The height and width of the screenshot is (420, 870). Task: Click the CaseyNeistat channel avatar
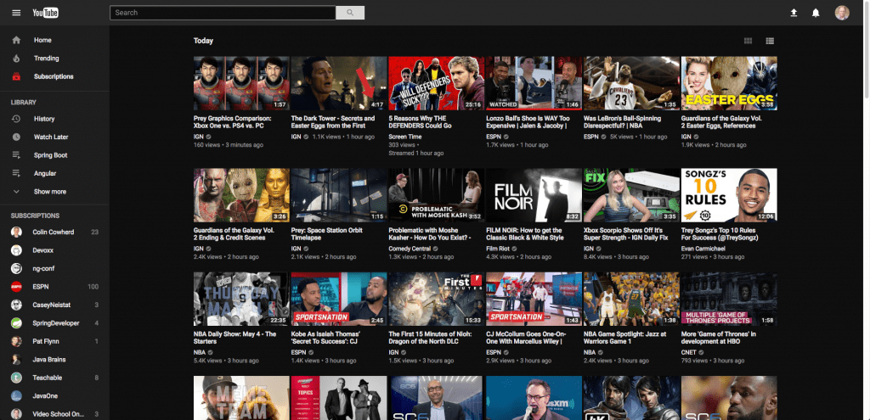point(17,305)
